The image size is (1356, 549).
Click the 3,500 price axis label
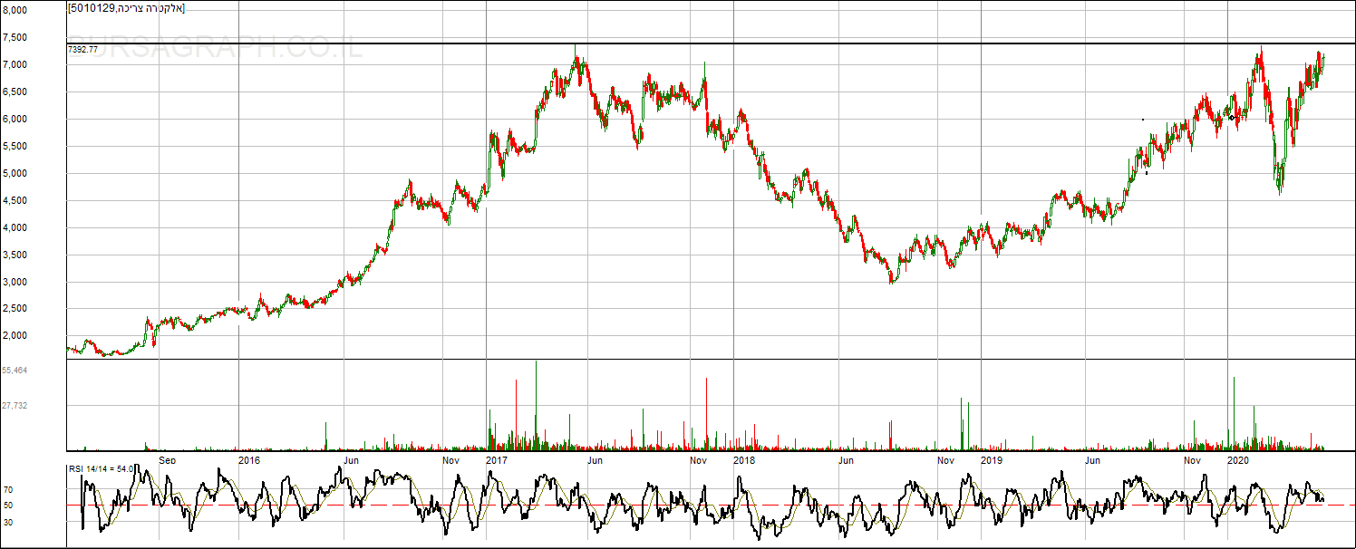[x=14, y=255]
